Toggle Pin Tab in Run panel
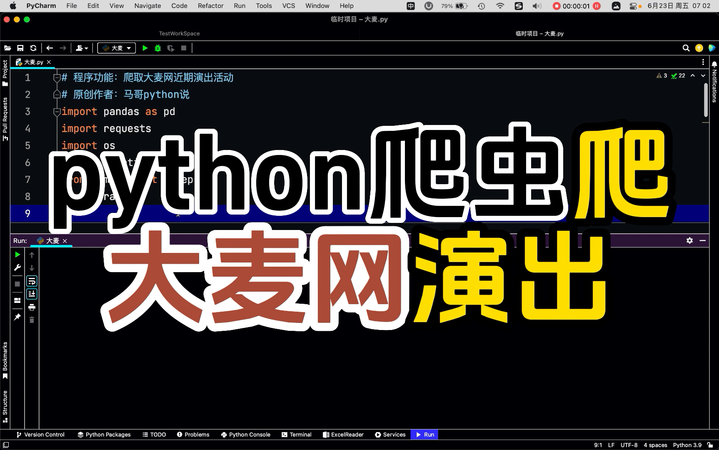The width and height of the screenshot is (719, 450). (x=17, y=317)
